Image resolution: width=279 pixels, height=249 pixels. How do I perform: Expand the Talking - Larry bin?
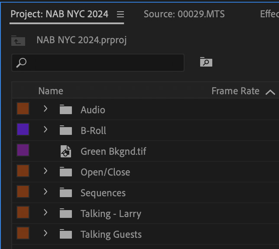[45, 212]
